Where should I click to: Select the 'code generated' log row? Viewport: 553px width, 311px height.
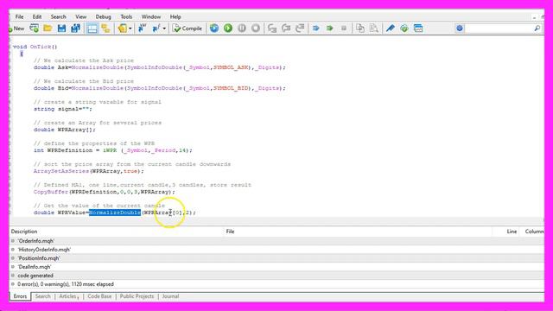point(276,276)
